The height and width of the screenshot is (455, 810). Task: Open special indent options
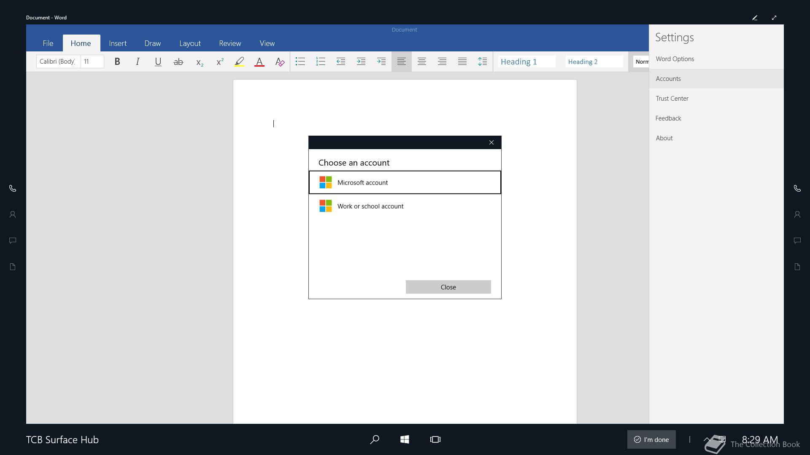(x=381, y=62)
